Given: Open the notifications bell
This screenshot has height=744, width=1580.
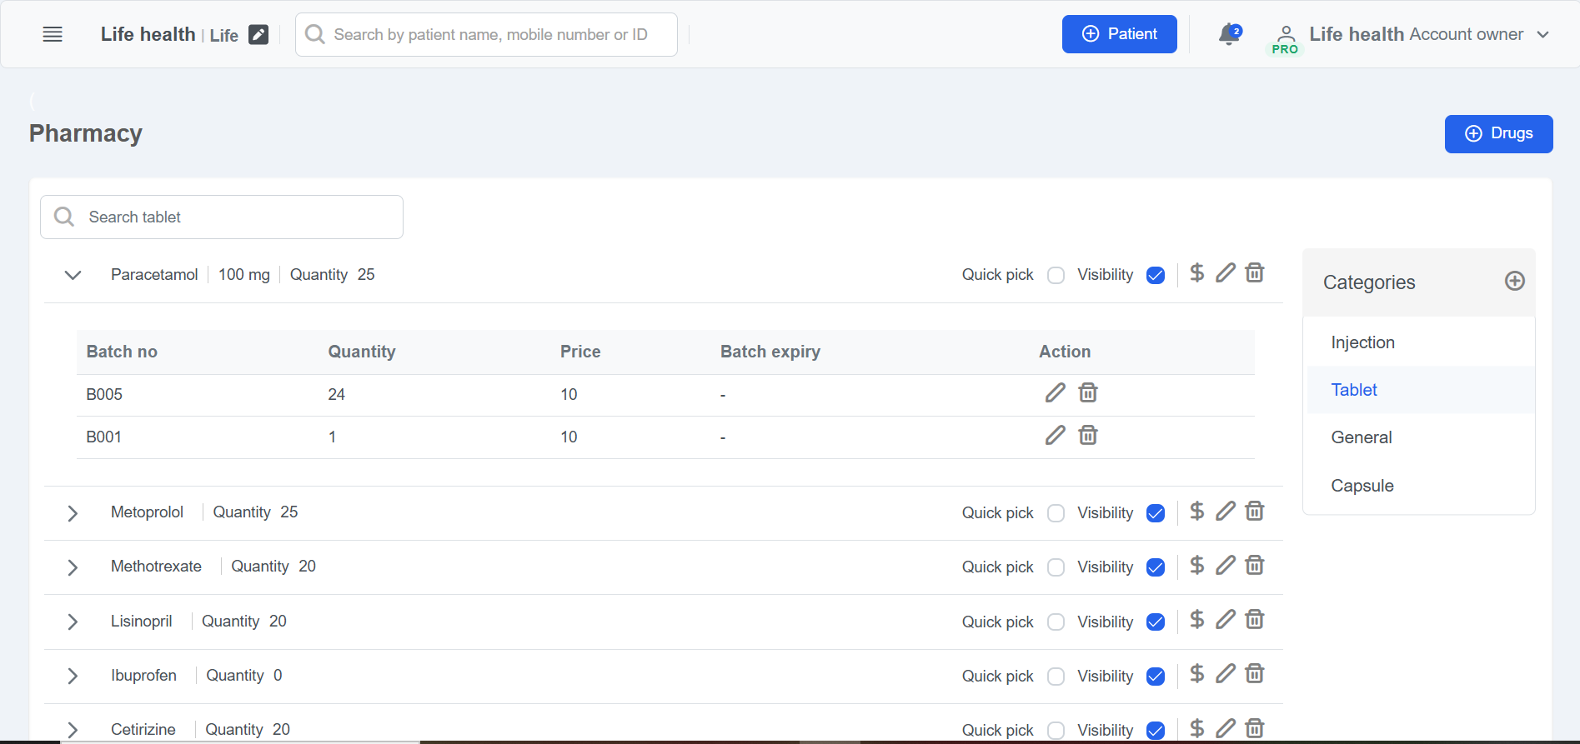Looking at the screenshot, I should tap(1228, 34).
